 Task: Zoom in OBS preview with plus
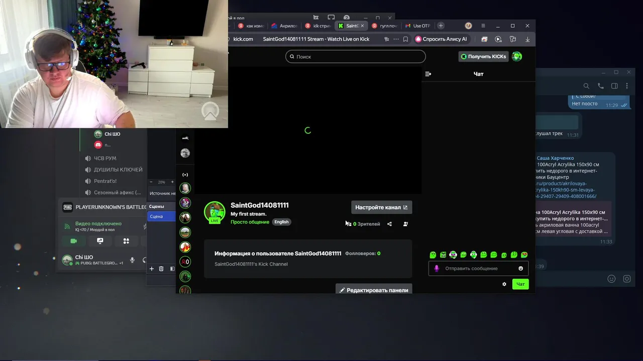tap(172, 182)
